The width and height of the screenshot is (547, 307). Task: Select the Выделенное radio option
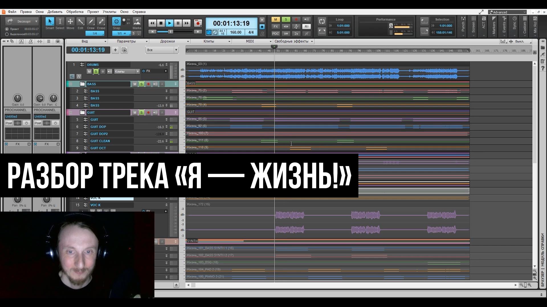tap(7, 34)
